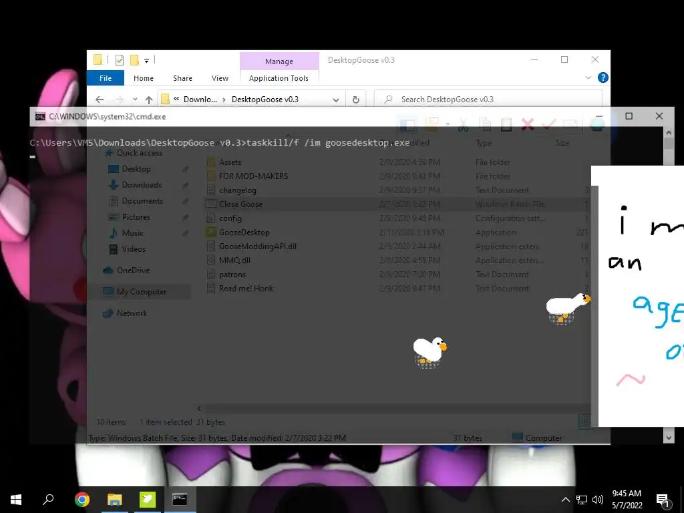Open Documents in navigation pane
This screenshot has width=684, height=513.
(142, 201)
